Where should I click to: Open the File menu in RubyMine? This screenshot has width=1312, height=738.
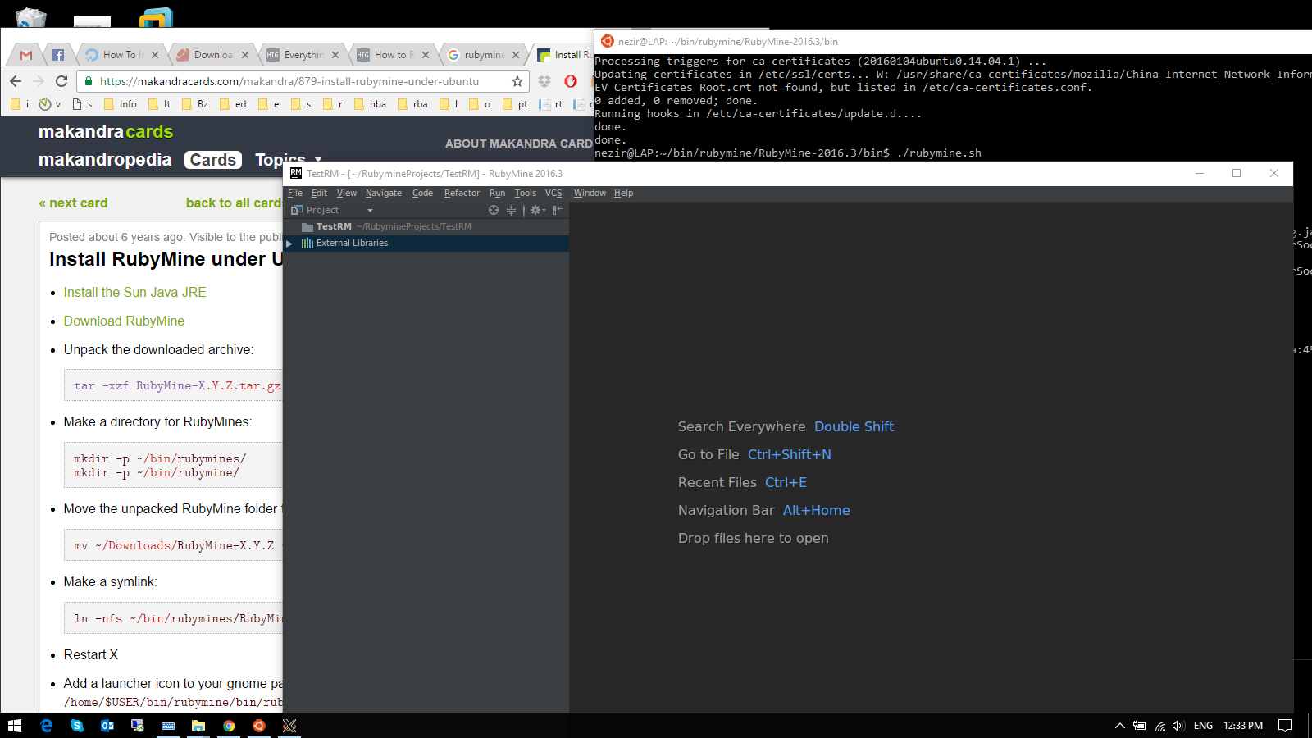[x=295, y=194]
